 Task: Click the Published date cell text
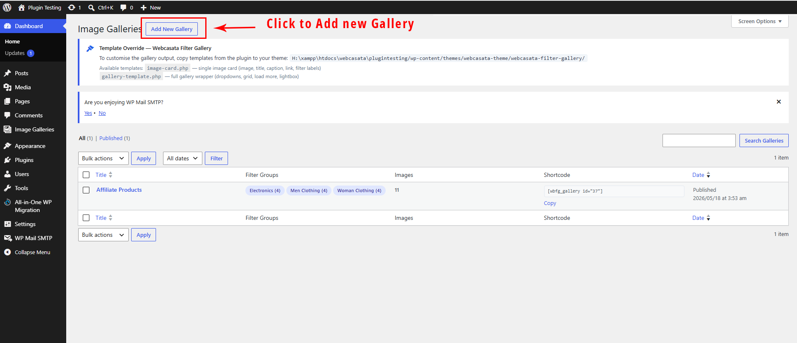point(720,194)
